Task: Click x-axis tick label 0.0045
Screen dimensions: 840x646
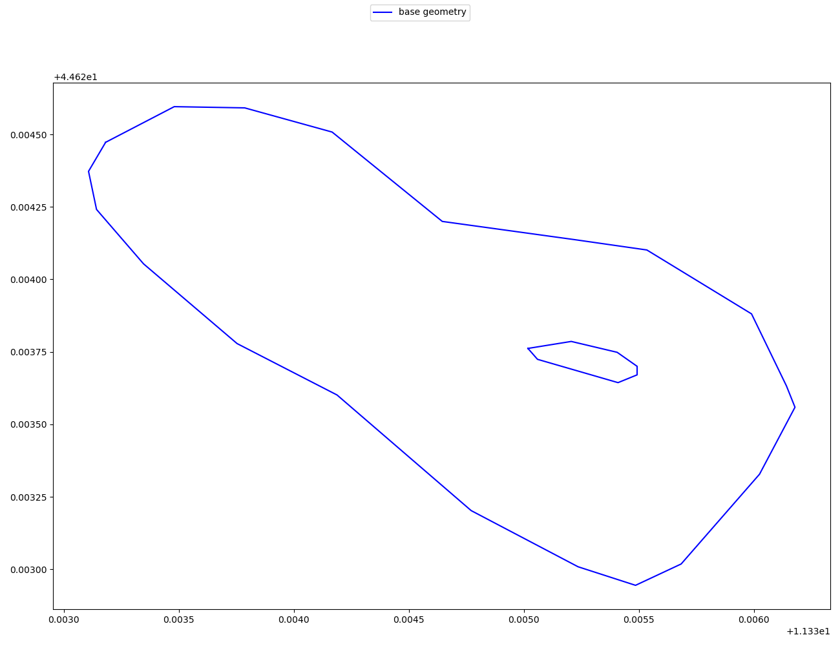Action: point(409,620)
